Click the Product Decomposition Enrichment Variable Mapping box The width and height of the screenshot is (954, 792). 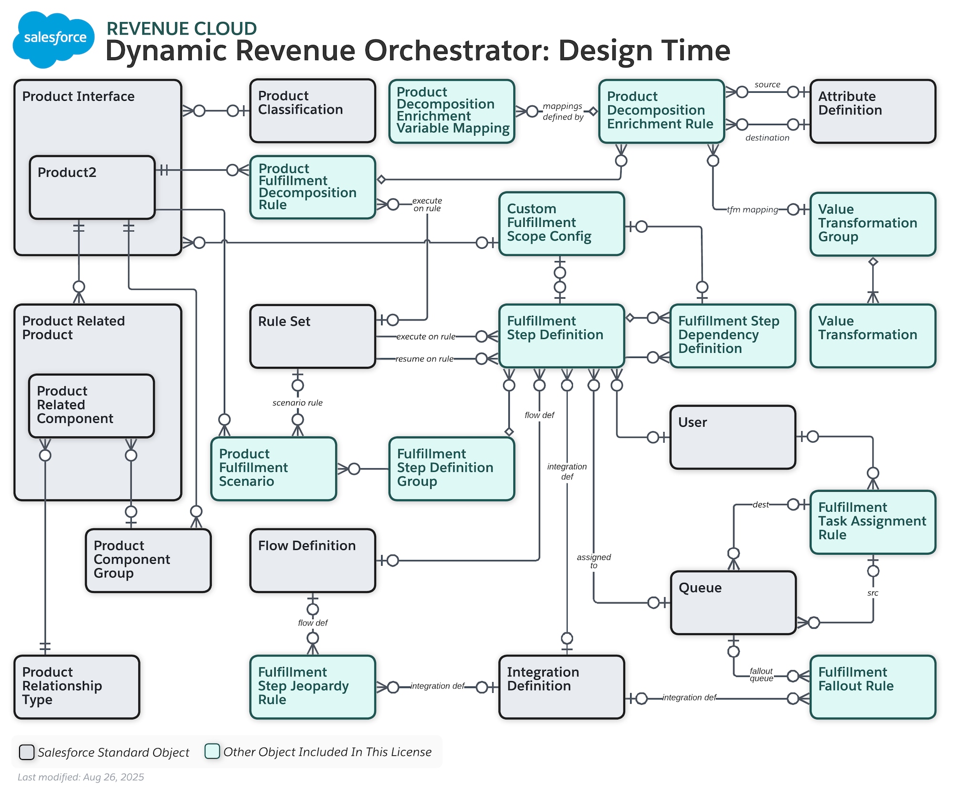[452, 111]
